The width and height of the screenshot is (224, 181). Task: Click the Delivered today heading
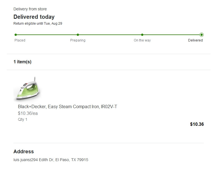(x=34, y=17)
